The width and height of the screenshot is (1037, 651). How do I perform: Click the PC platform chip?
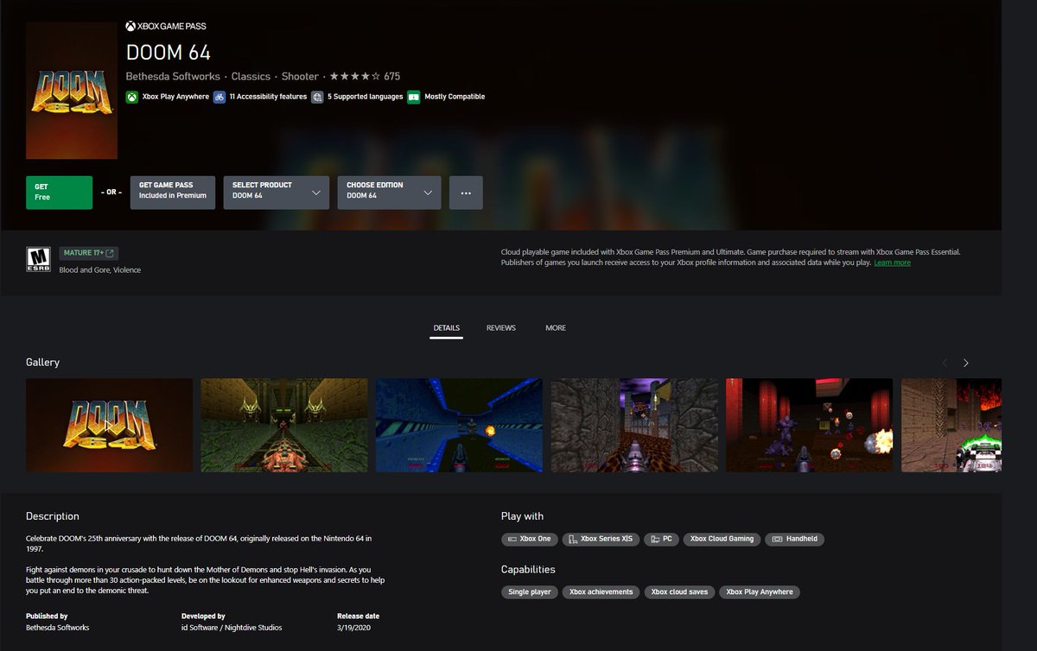[x=661, y=539]
